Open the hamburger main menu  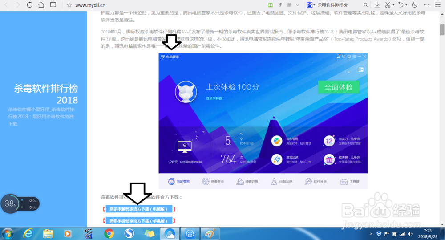(438, 5)
